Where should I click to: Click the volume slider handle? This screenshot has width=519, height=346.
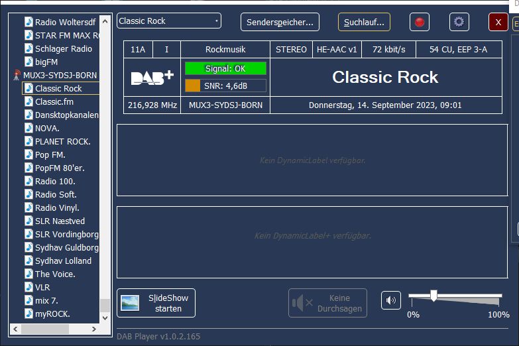433,295
